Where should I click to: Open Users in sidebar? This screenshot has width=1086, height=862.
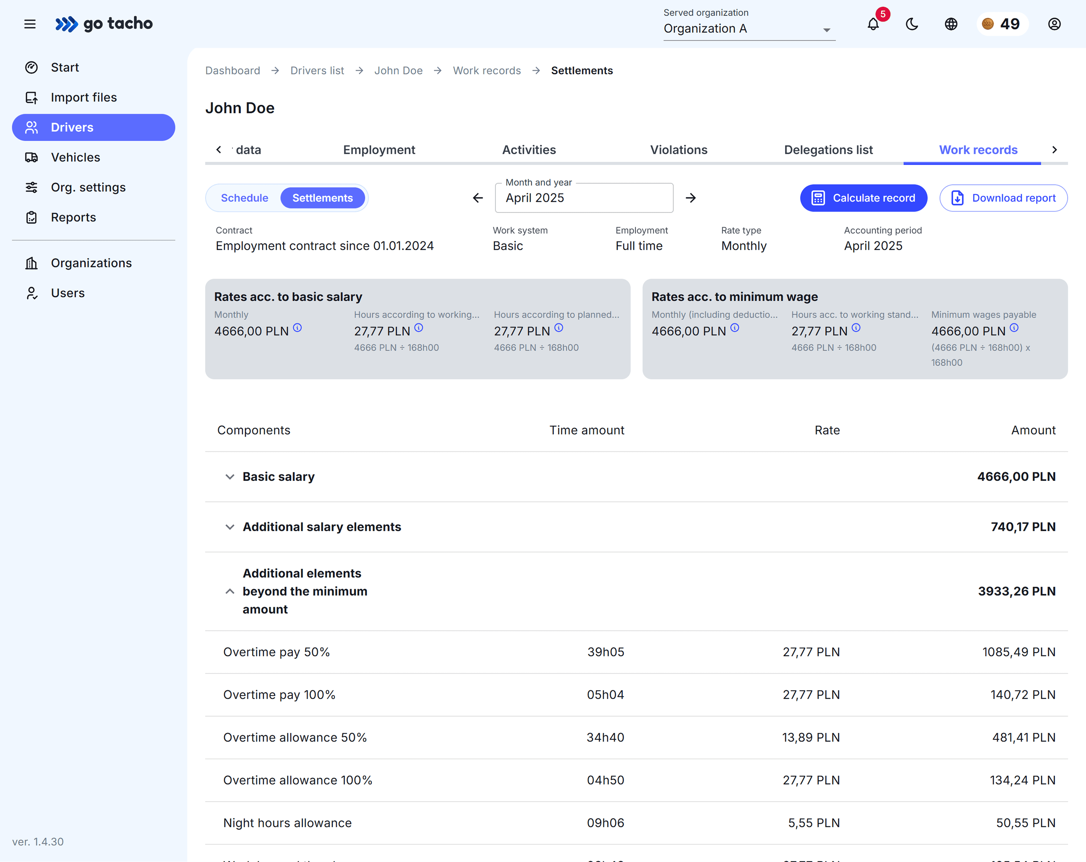coord(94,293)
